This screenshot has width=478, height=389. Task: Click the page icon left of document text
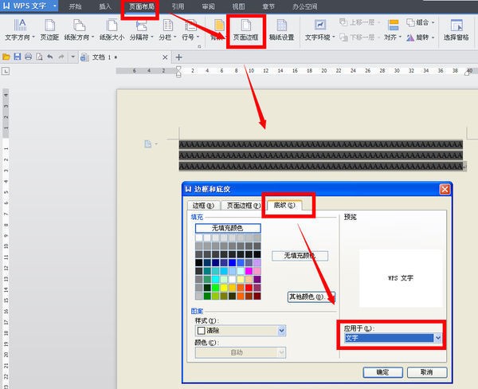point(148,143)
